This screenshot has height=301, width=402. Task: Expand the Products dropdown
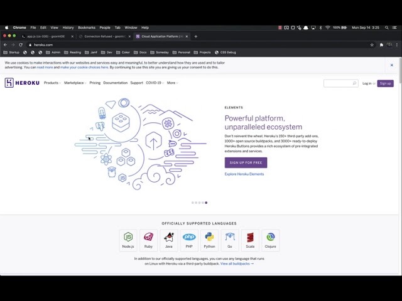[52, 83]
